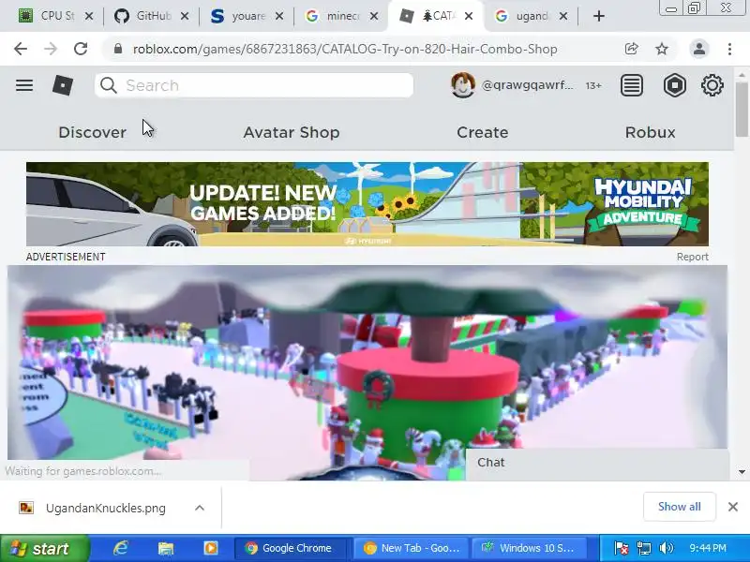Click the 13+ age label
This screenshot has width=750, height=562.
[x=593, y=85]
